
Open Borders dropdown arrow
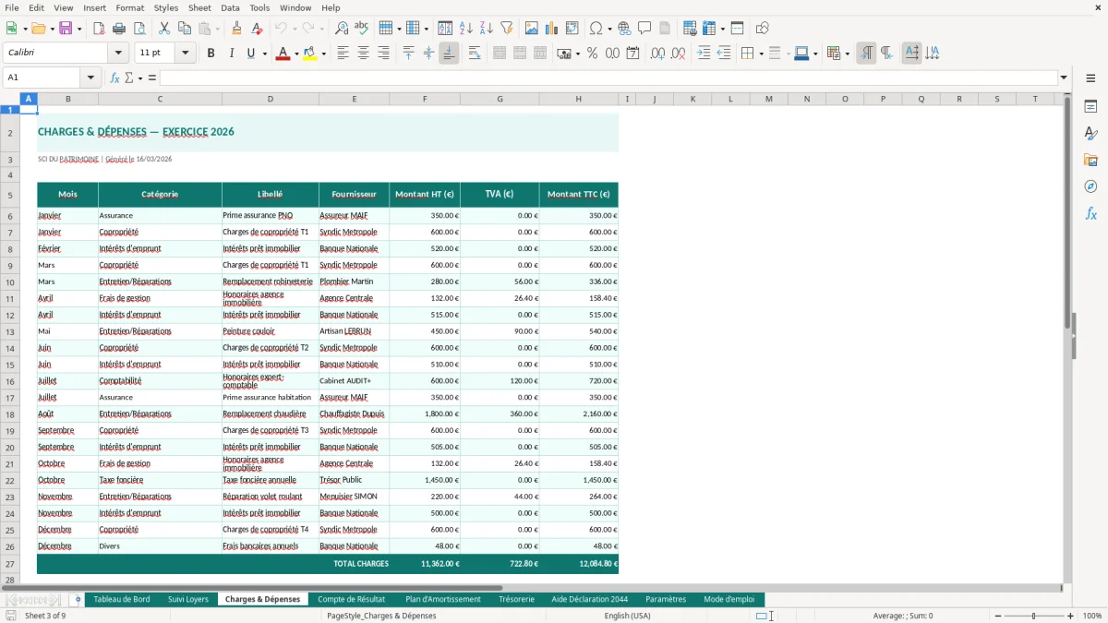click(760, 54)
